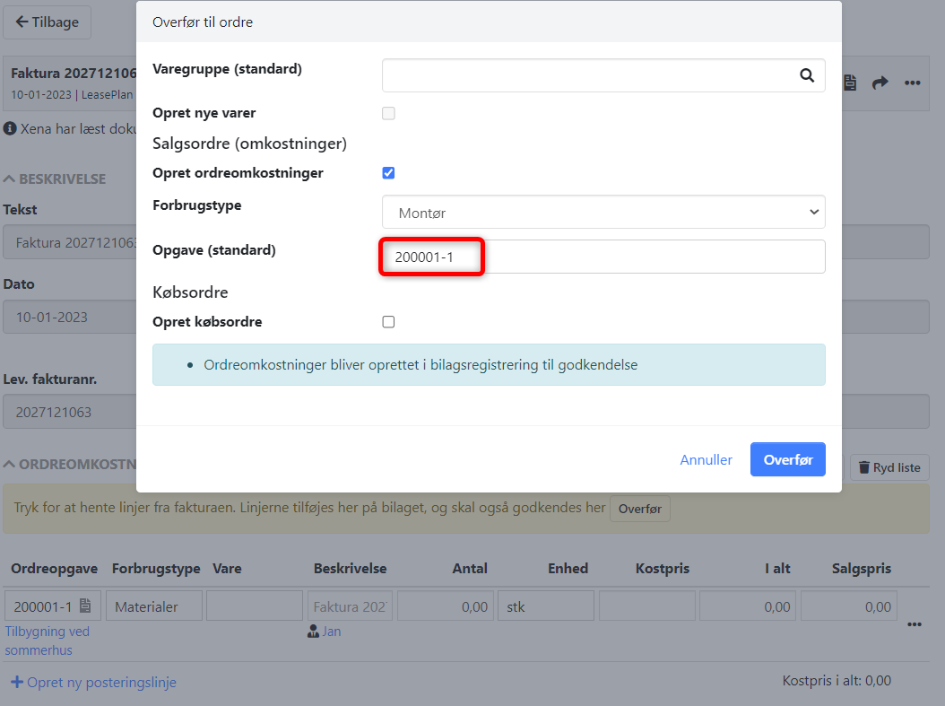
Task: Click the share arrow icon in the invoice header
Action: pos(880,83)
